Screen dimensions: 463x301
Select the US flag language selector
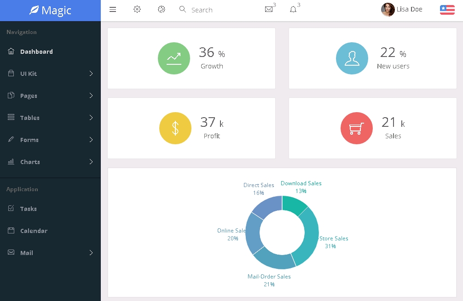[447, 10]
